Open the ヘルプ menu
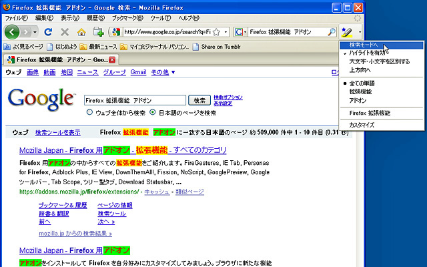This screenshot has width=427, height=267. (x=189, y=18)
